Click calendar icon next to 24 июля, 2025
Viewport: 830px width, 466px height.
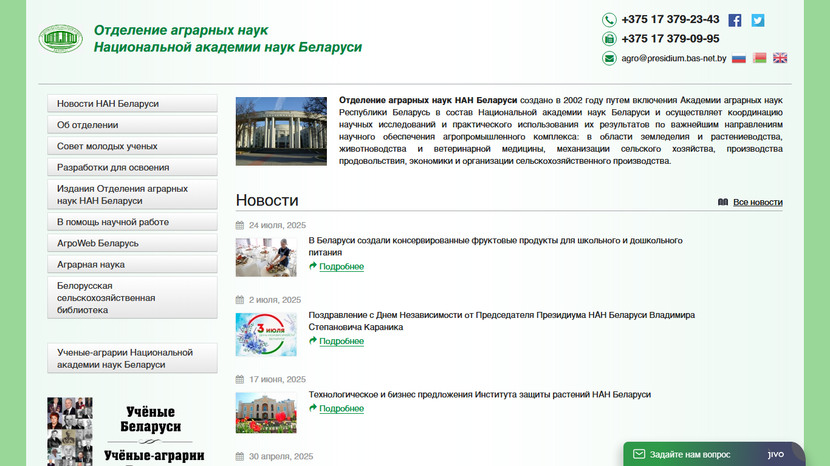[x=239, y=225]
